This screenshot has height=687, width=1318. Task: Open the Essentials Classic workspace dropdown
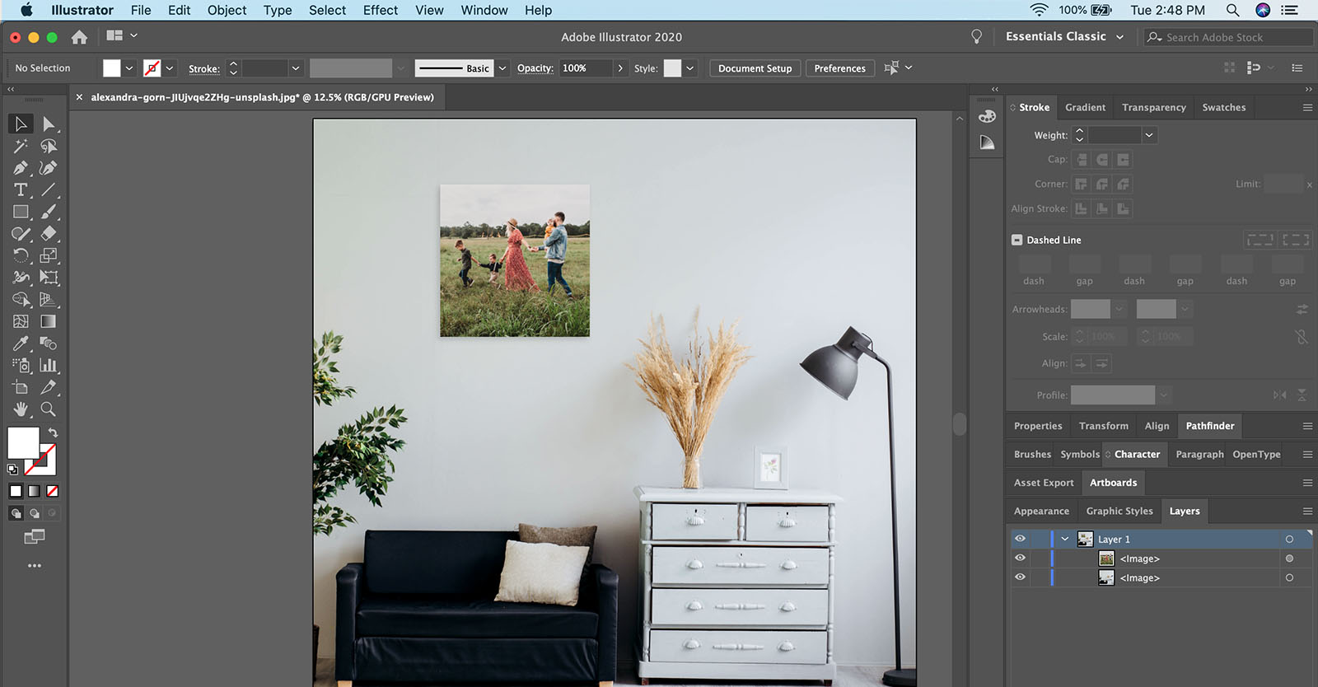pyautogui.click(x=1064, y=37)
